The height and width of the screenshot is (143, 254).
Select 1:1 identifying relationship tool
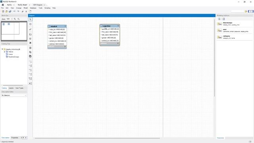[30, 70]
